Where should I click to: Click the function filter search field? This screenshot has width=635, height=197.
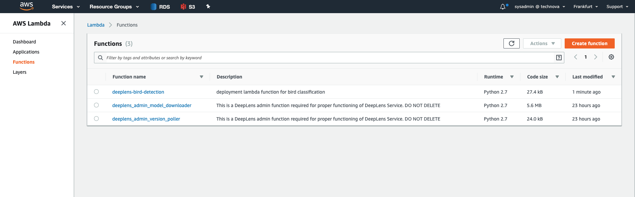tap(325, 58)
